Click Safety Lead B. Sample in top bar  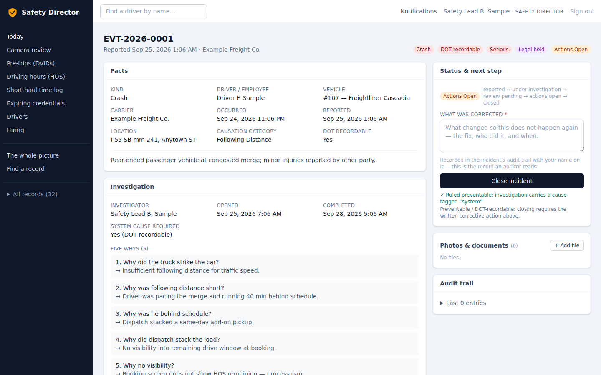[477, 11]
